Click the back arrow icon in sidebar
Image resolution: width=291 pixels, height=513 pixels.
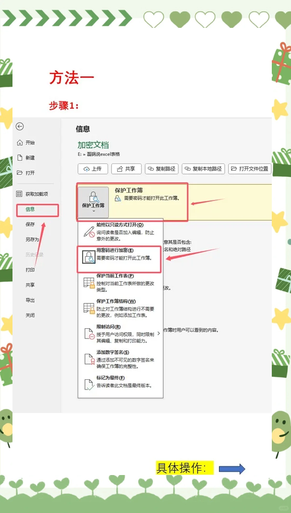tap(20, 126)
